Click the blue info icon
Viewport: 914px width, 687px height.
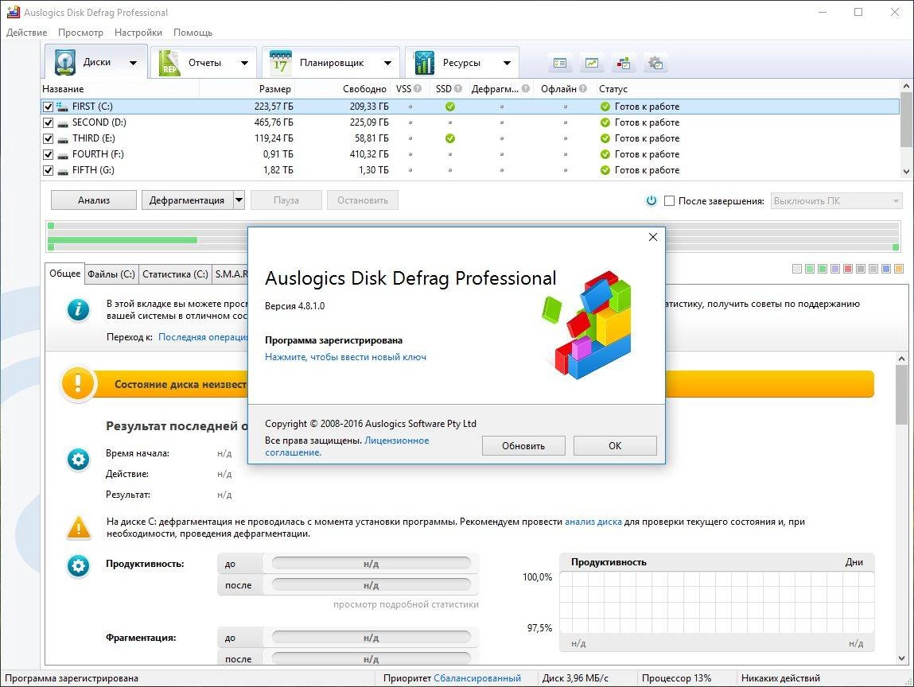78,310
